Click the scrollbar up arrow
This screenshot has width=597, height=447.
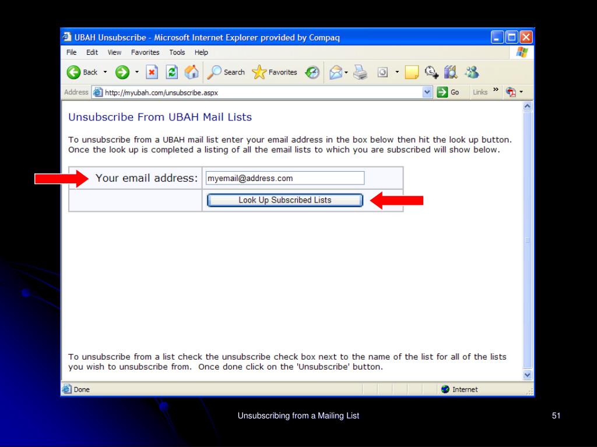[x=527, y=106]
